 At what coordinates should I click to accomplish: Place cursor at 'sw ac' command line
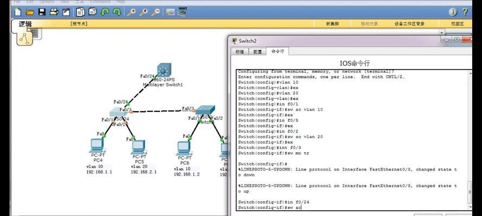click(270, 207)
